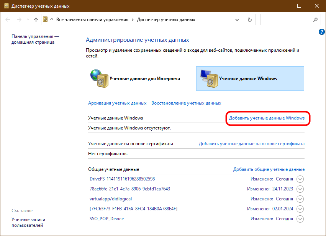Click the Back navigation arrow

click(x=8, y=20)
